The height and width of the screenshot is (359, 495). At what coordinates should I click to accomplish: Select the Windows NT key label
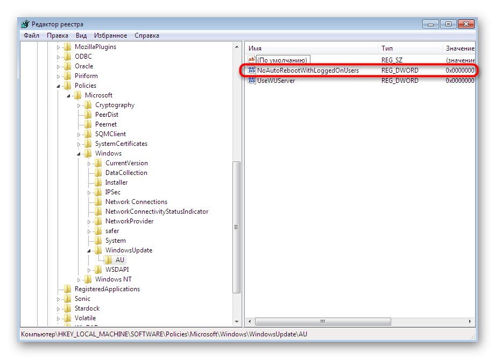[114, 279]
